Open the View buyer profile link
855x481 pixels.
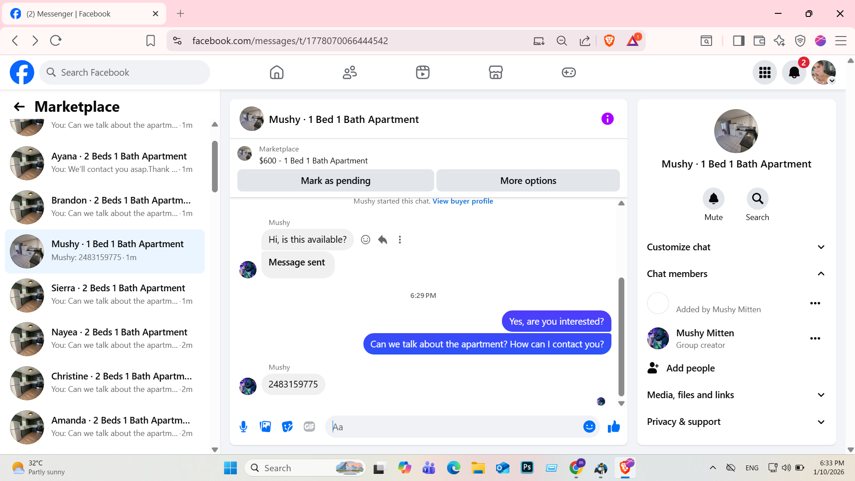point(463,201)
